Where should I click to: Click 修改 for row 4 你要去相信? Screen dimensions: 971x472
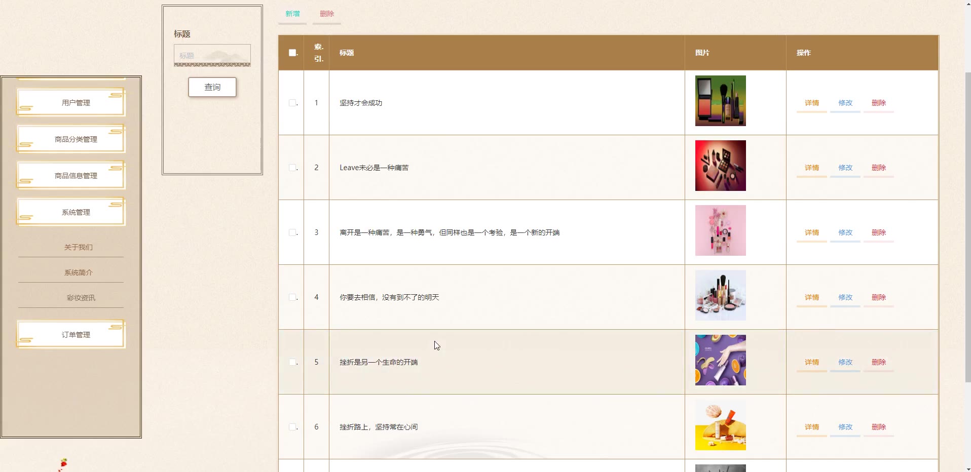(x=845, y=297)
